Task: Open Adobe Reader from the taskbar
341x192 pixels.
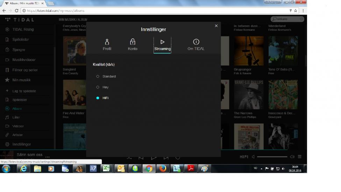Action: tap(191, 169)
